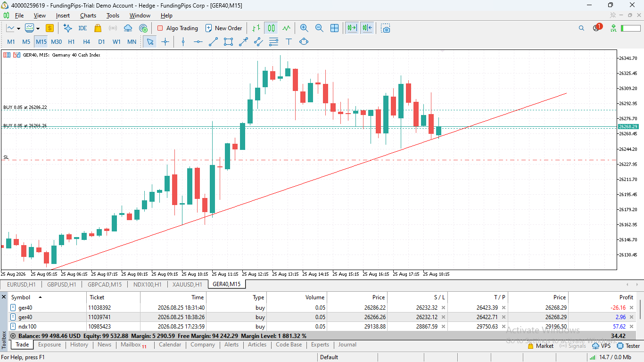
Task: Toggle the Algo Trading button
Action: (x=177, y=28)
